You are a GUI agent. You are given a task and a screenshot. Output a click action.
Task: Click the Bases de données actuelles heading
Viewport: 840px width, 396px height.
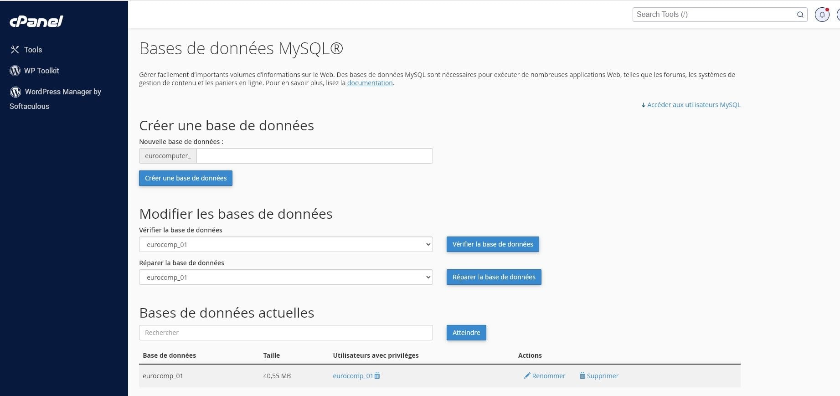227,313
